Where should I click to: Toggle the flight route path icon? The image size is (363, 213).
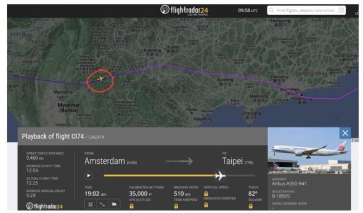tap(102, 204)
